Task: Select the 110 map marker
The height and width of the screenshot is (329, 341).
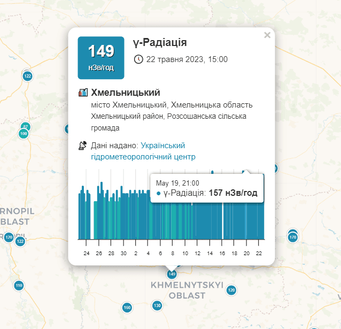Action: click(x=19, y=286)
